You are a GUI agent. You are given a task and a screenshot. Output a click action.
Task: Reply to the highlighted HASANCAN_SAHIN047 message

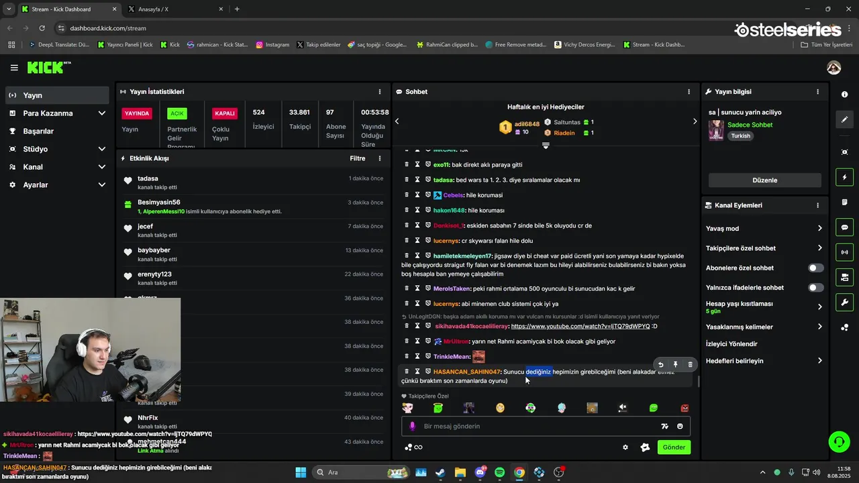point(660,365)
